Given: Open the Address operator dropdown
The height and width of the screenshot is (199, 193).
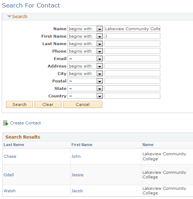Looking at the screenshot, I should click(85, 66).
